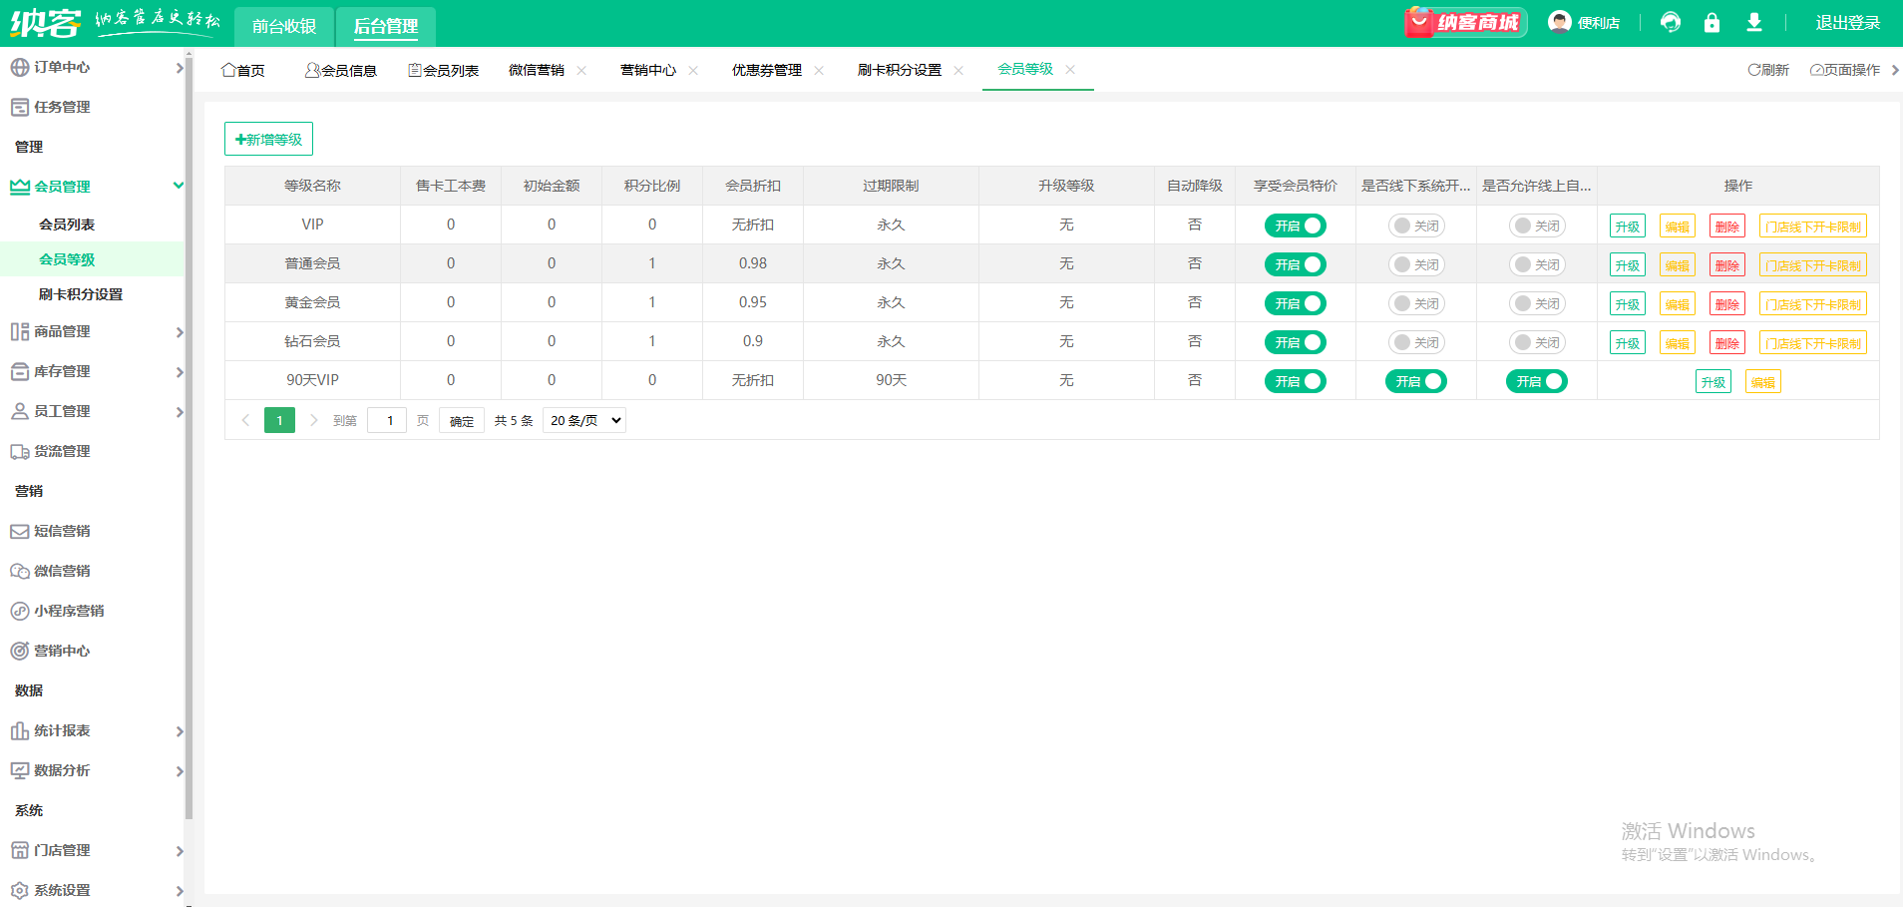Screen dimensions: 1903x907
Task: Switch to the 优惠券管理 tab
Action: pos(766,70)
